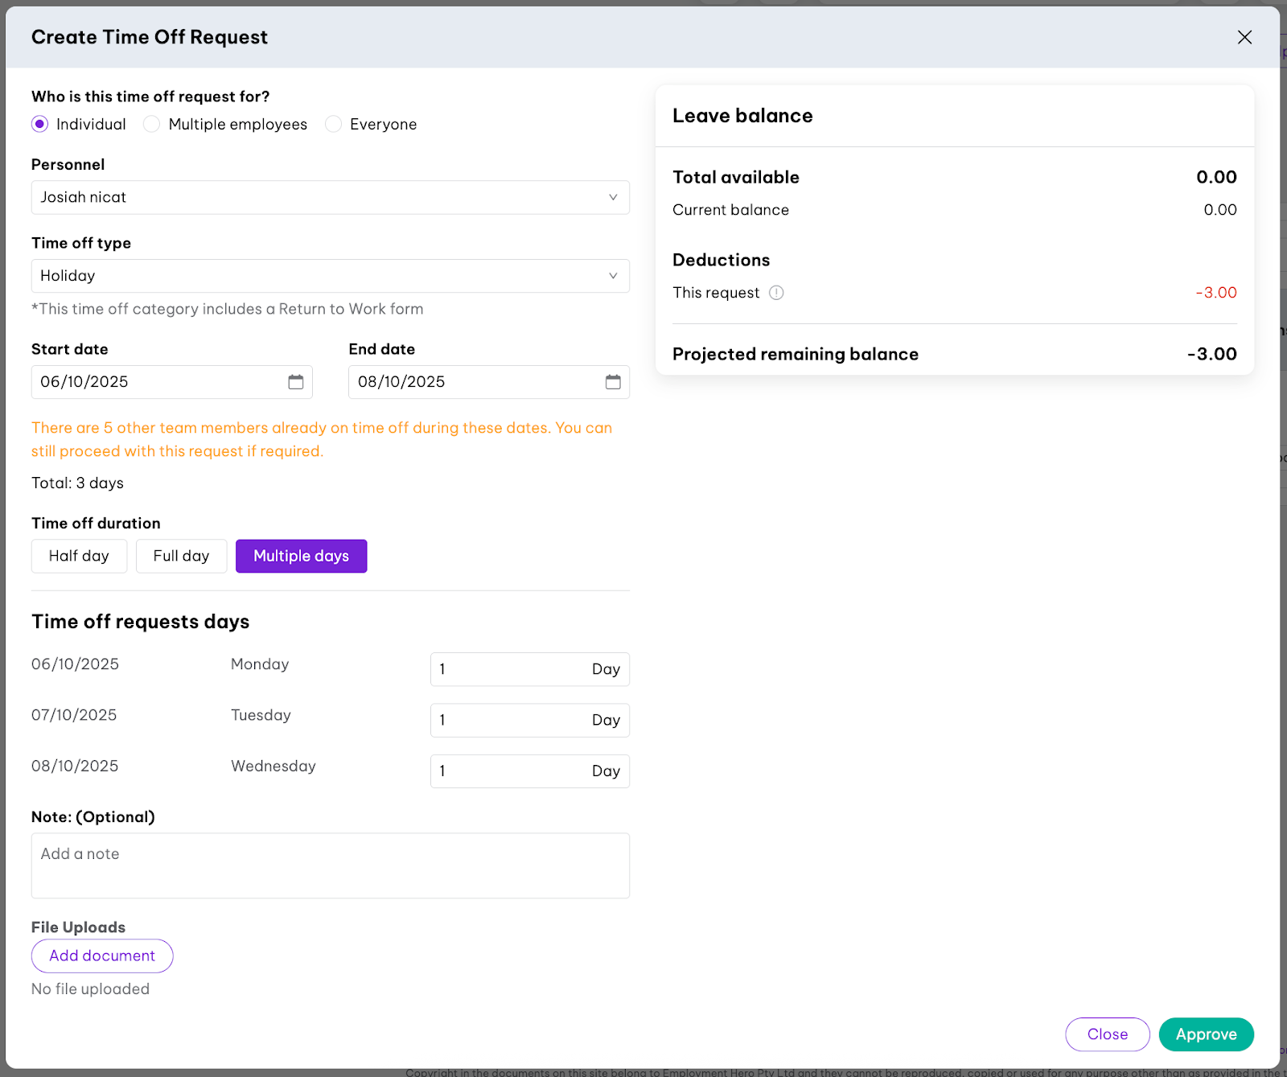
Task: Select the Multiple days duration option
Action: [301, 556]
